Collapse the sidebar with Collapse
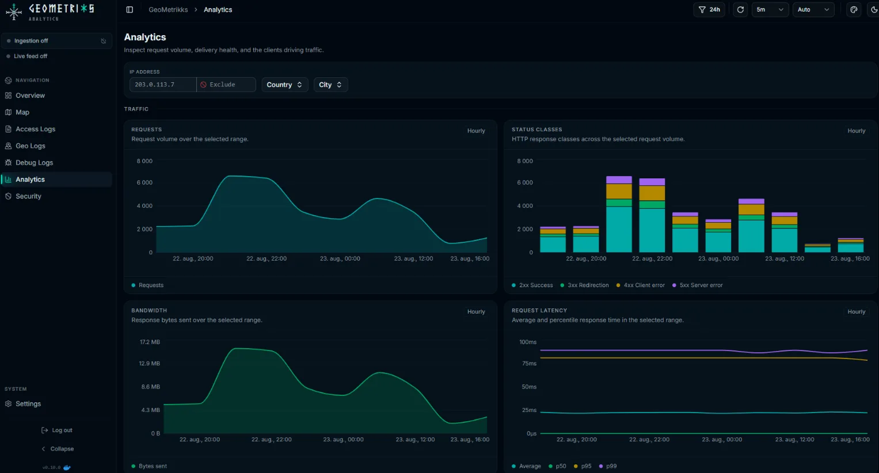 (x=57, y=449)
